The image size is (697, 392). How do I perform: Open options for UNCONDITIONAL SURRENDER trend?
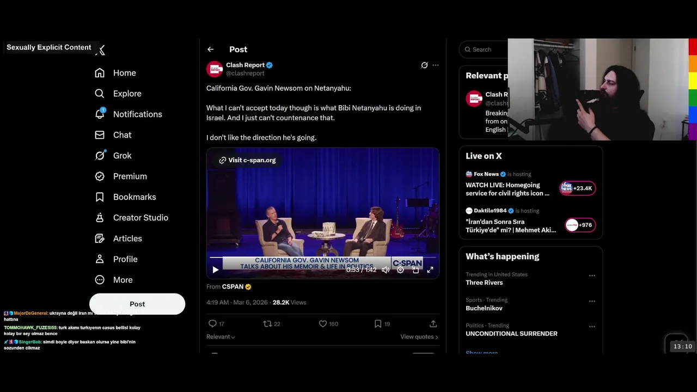592,327
